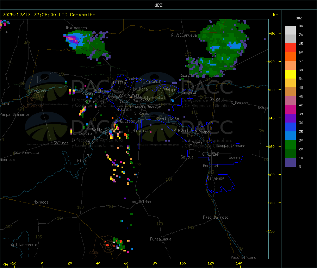317x268 pixels.
Task: Click the Morados location label
Action: (41, 202)
